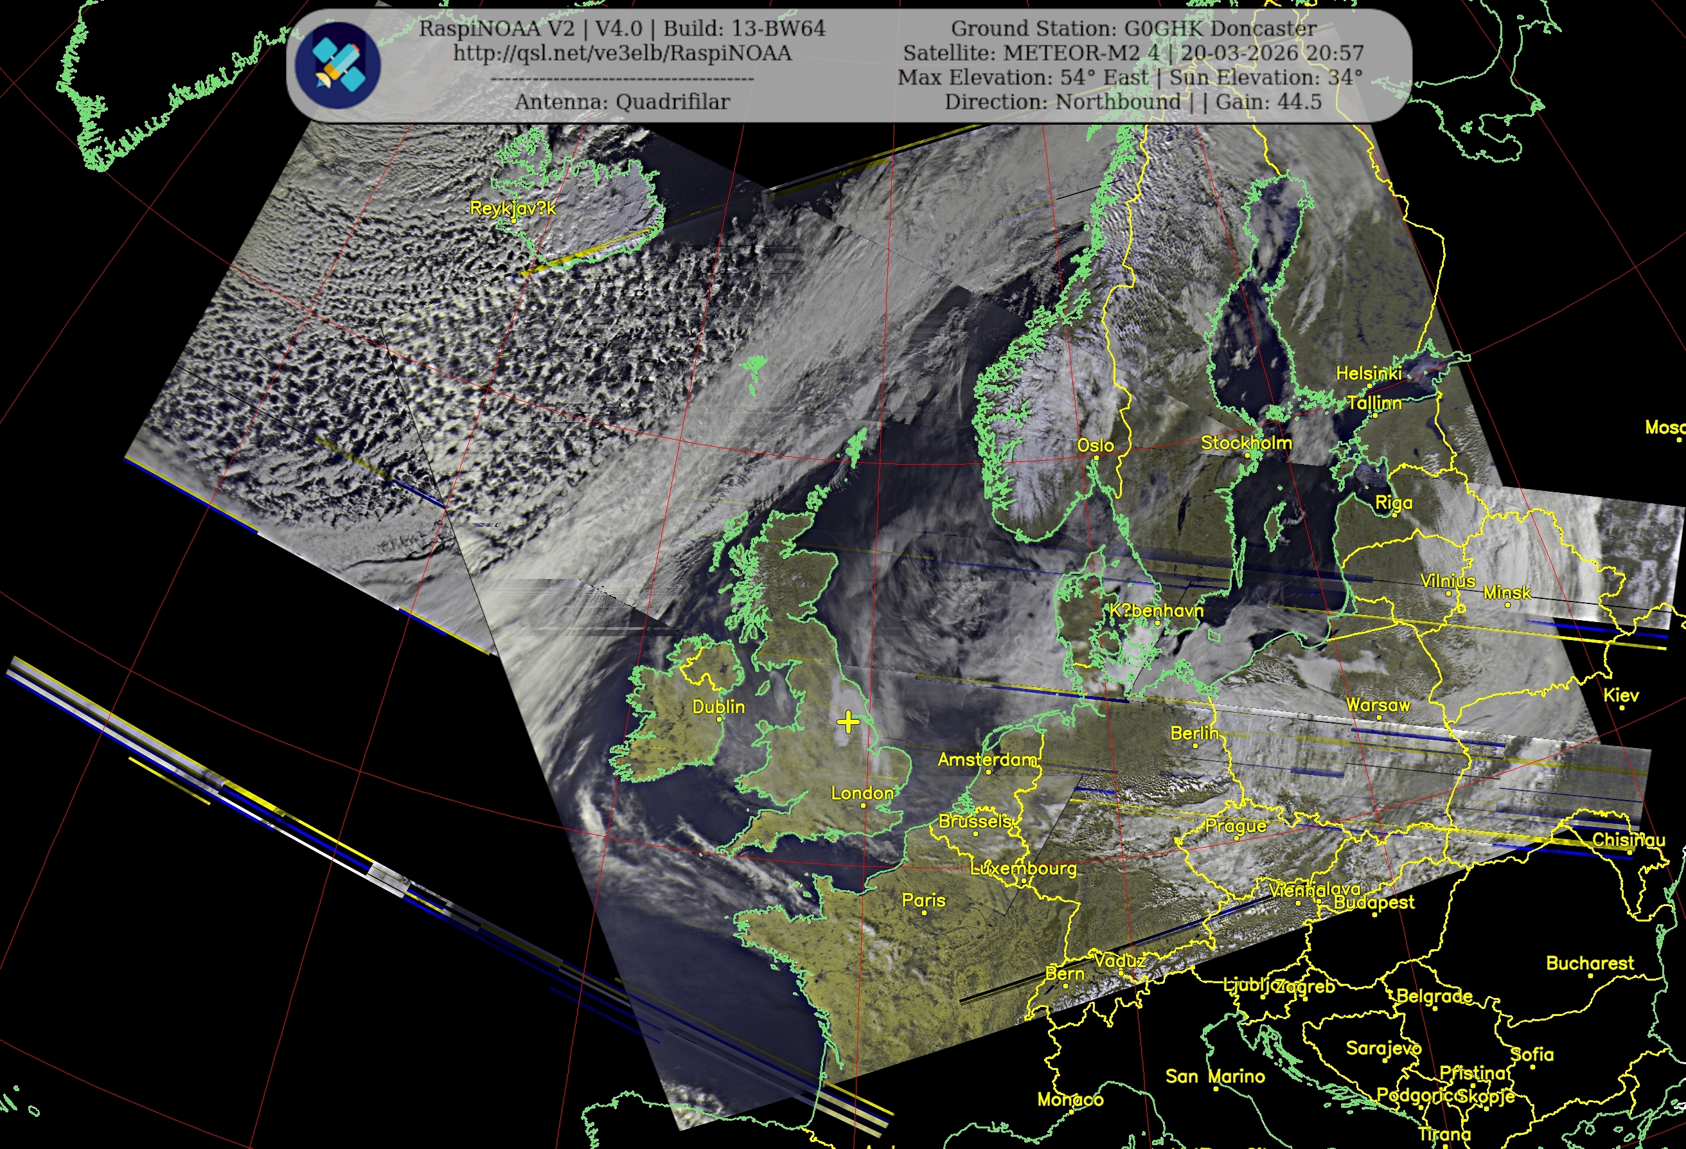The image size is (1686, 1149).
Task: Select the Bucharest map label
Action: 1590,963
